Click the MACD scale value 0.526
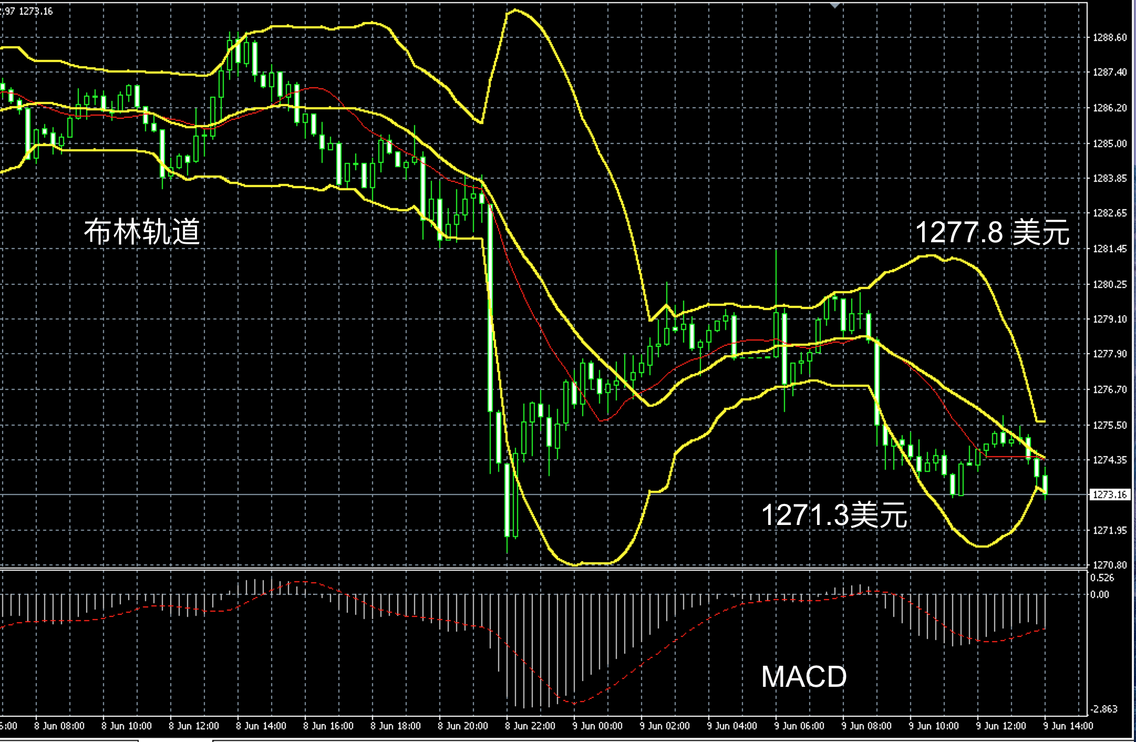 (1102, 578)
